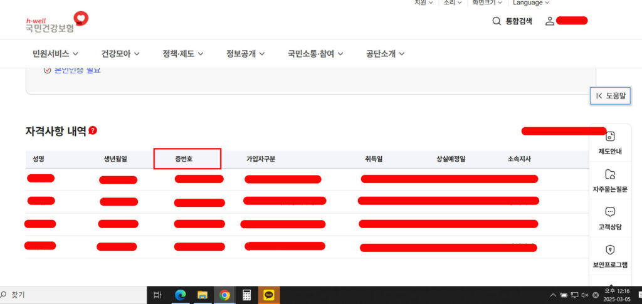The image size is (642, 304).
Task: Click the taskbar clock showing 12:16
Action: click(x=617, y=295)
